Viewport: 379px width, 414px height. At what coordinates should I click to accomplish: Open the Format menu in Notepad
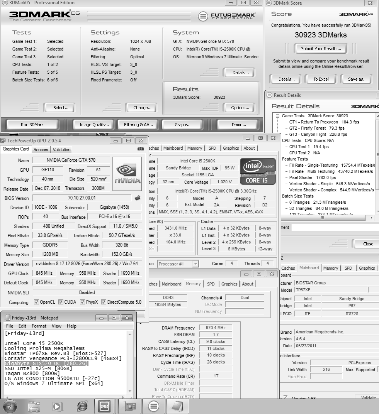tap(39, 326)
